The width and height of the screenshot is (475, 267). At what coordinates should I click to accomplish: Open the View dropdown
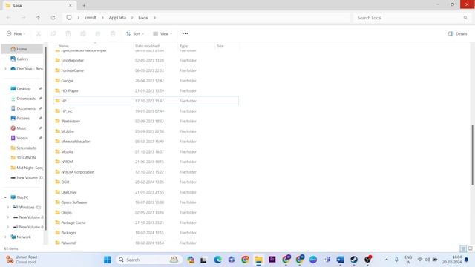click(x=163, y=33)
